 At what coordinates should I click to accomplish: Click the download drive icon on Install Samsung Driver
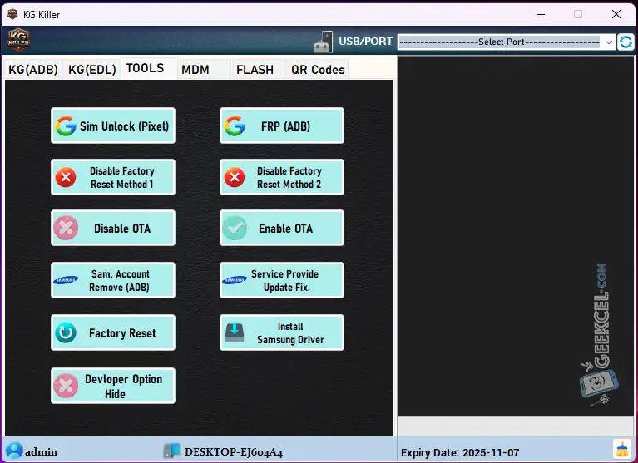[x=235, y=332]
